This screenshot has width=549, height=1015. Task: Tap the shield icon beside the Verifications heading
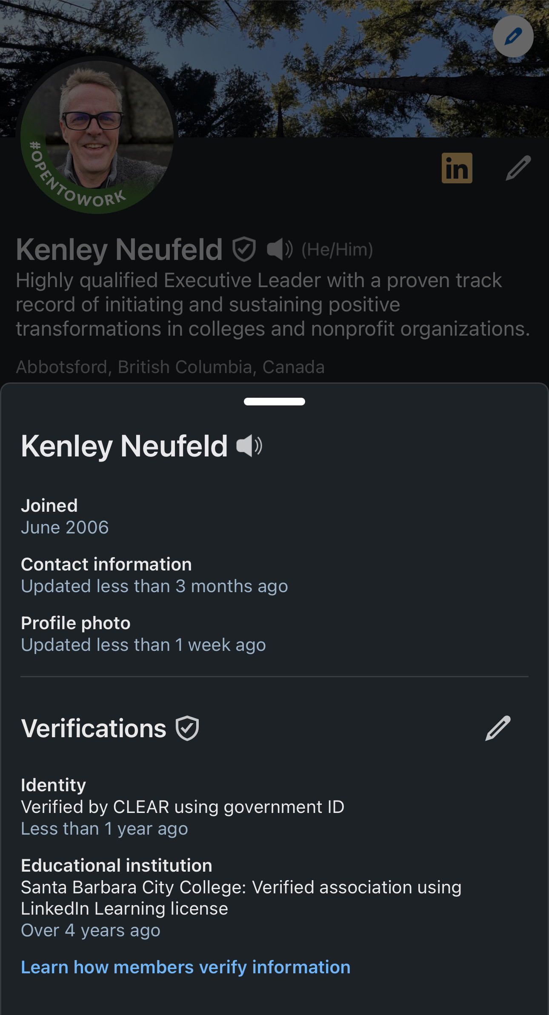coord(187,728)
